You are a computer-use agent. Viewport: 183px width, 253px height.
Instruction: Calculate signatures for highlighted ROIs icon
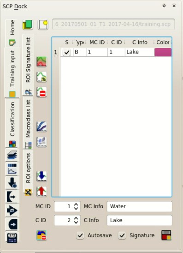pos(41,77)
